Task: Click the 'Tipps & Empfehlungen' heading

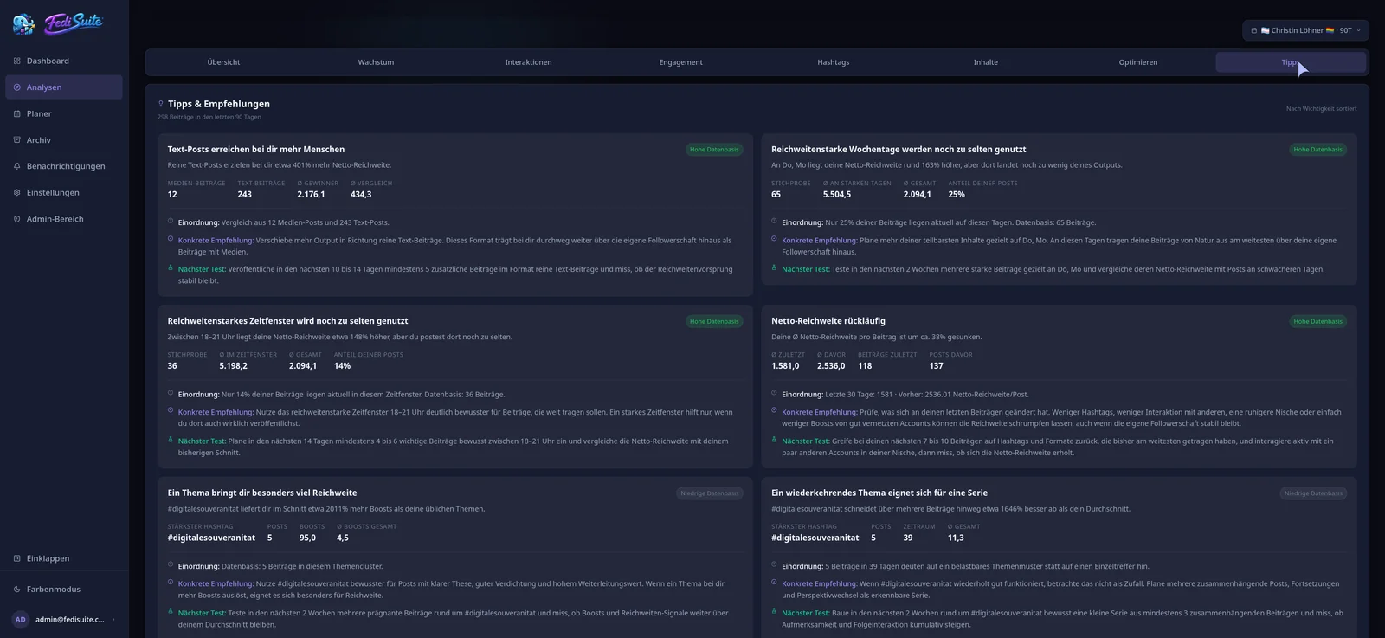Action: click(219, 104)
